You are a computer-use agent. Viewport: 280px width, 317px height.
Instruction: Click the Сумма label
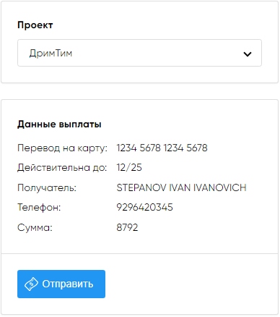pos(35,228)
